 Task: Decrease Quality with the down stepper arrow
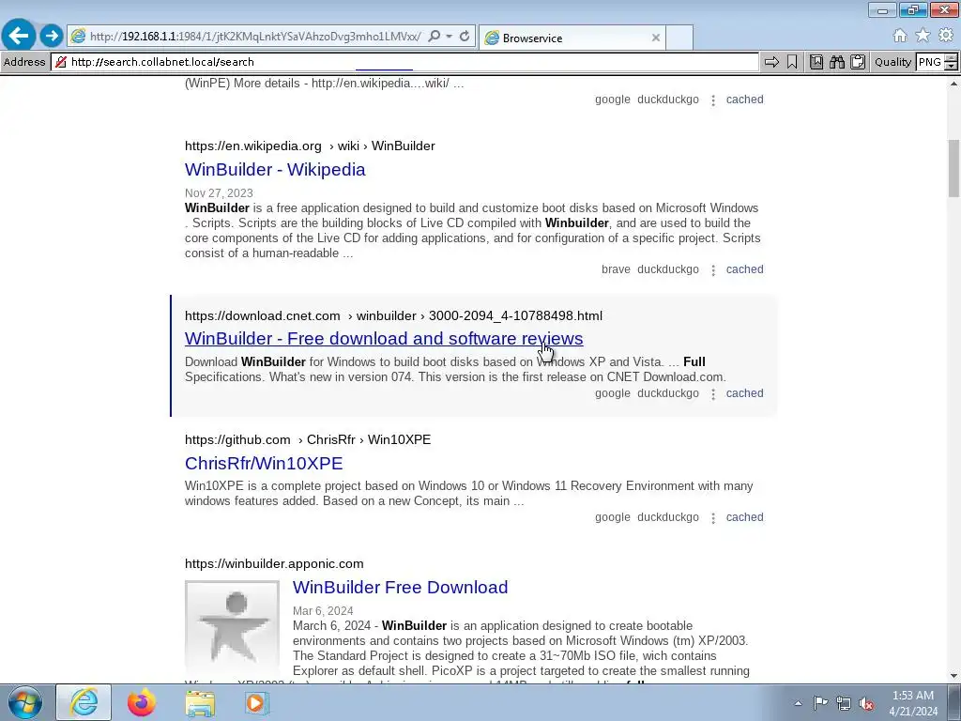pyautogui.click(x=952, y=67)
